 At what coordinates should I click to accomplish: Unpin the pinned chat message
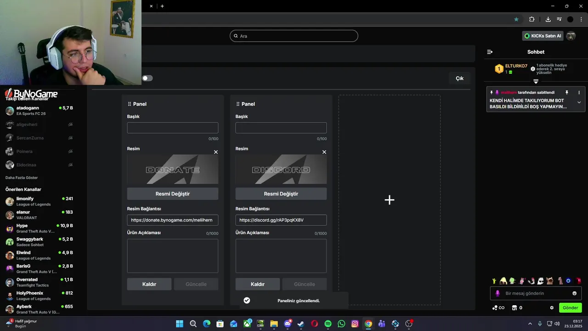566,92
